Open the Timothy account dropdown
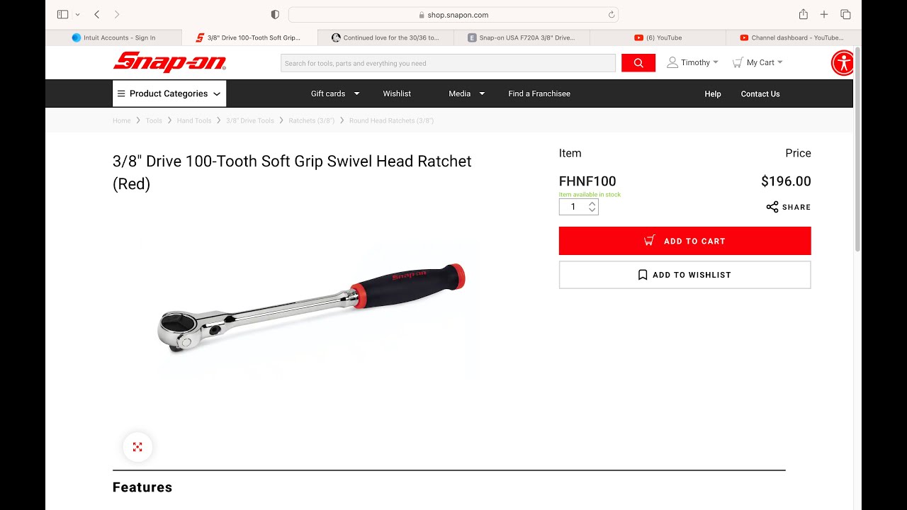Screen dimensions: 907x510 [693, 62]
